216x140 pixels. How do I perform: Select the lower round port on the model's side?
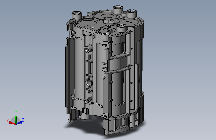(x=89, y=82)
